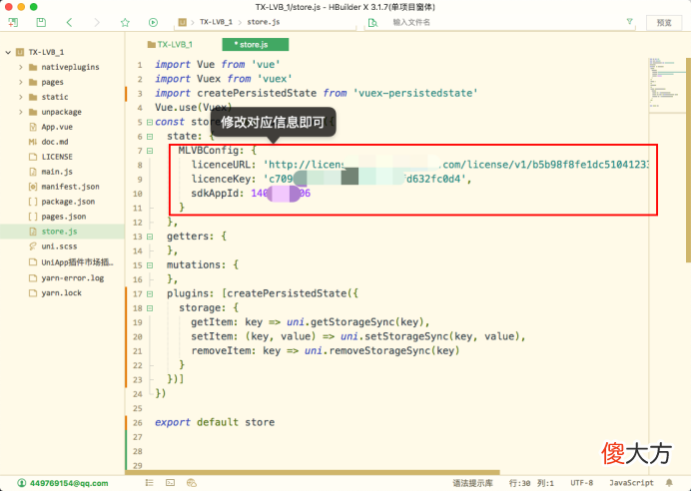This screenshot has width=691, height=491.
Task: Open doc.md in the file tree
Action: coord(55,142)
